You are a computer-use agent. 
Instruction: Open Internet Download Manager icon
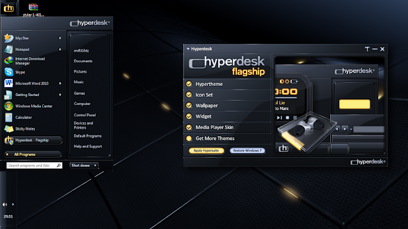[8, 61]
